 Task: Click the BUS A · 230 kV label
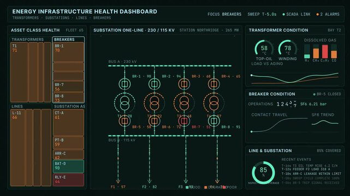point(122,62)
